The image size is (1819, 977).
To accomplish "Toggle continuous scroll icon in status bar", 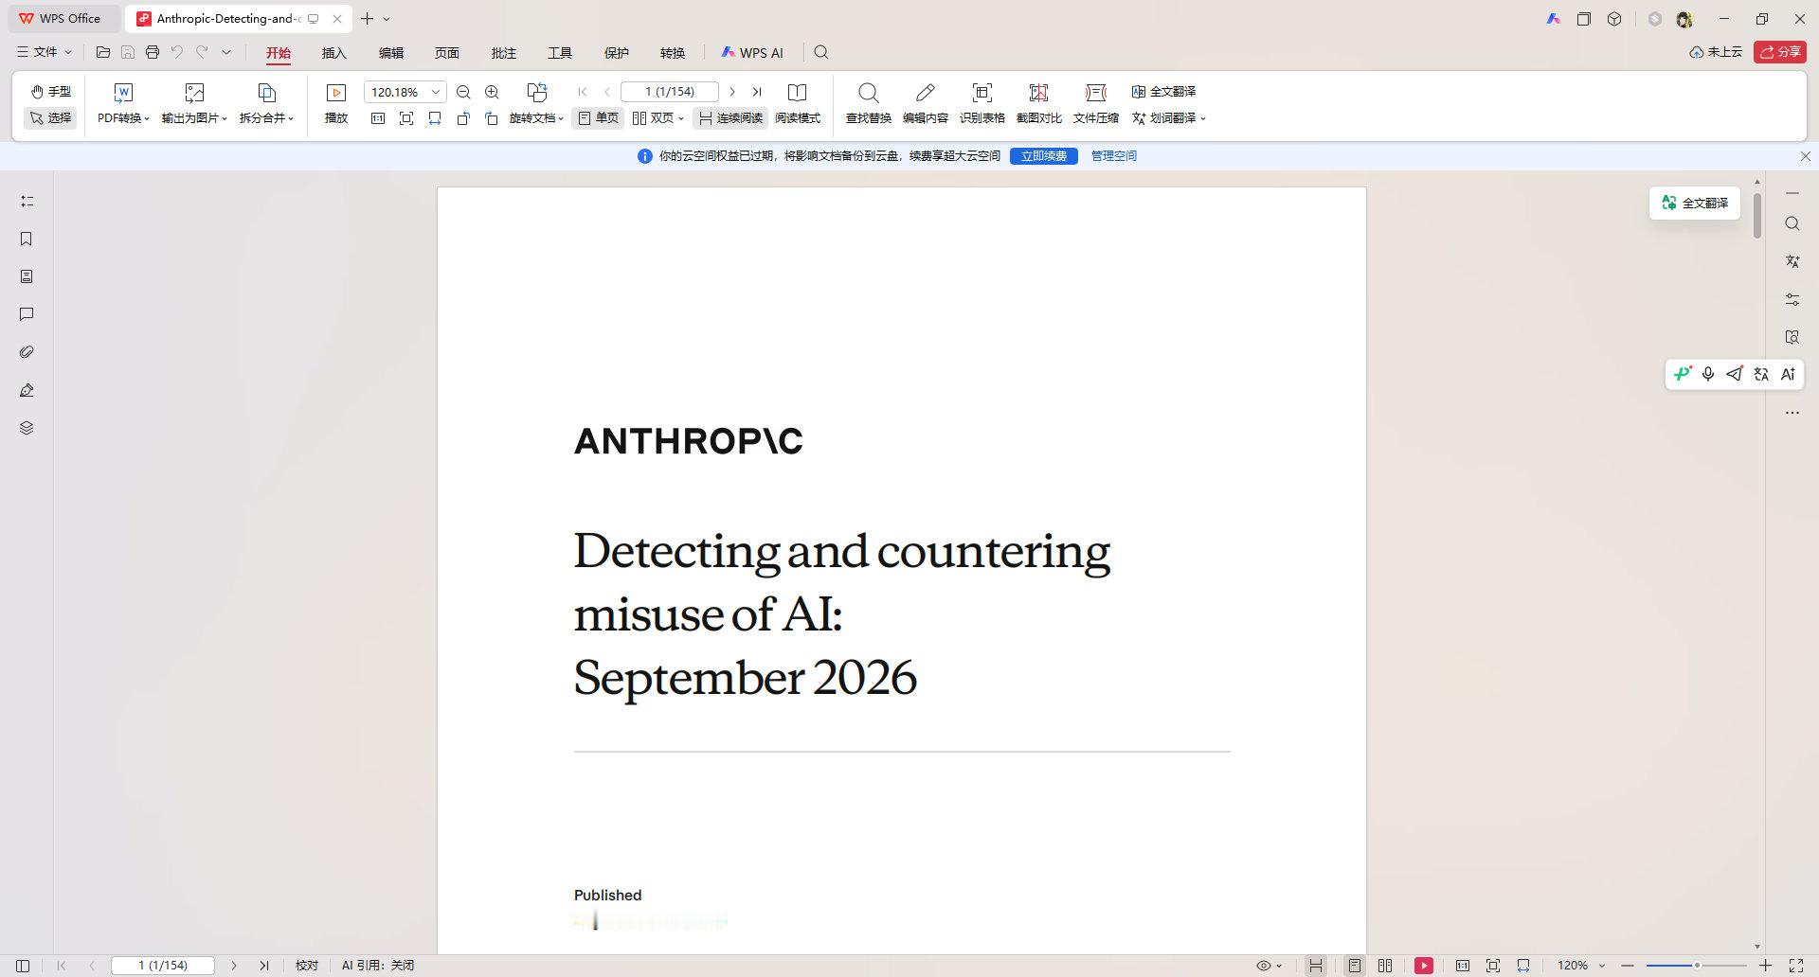I will pos(1316,966).
